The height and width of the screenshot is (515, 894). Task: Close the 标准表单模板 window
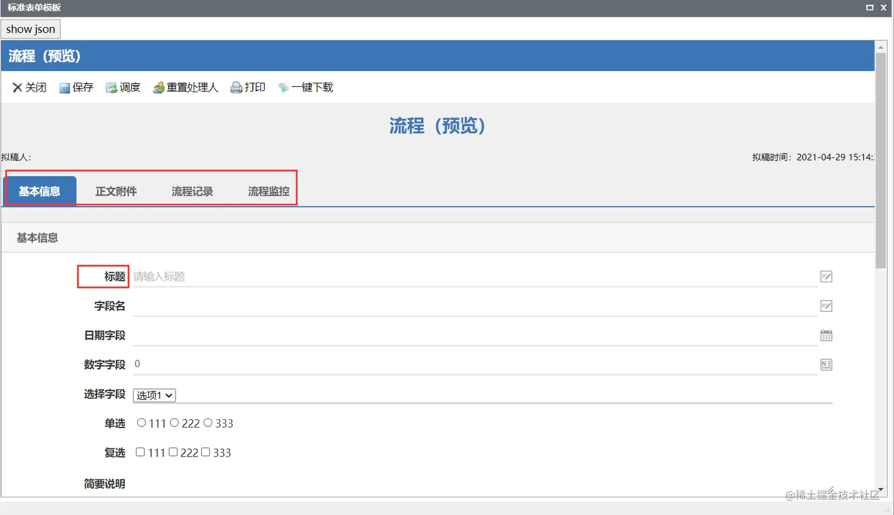click(883, 8)
